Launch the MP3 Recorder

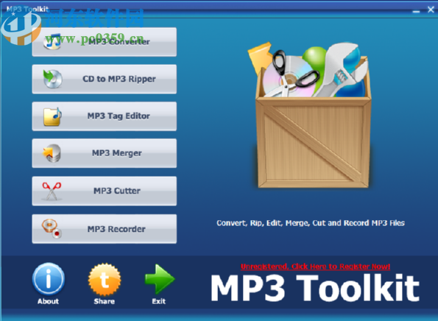pyautogui.click(x=105, y=229)
